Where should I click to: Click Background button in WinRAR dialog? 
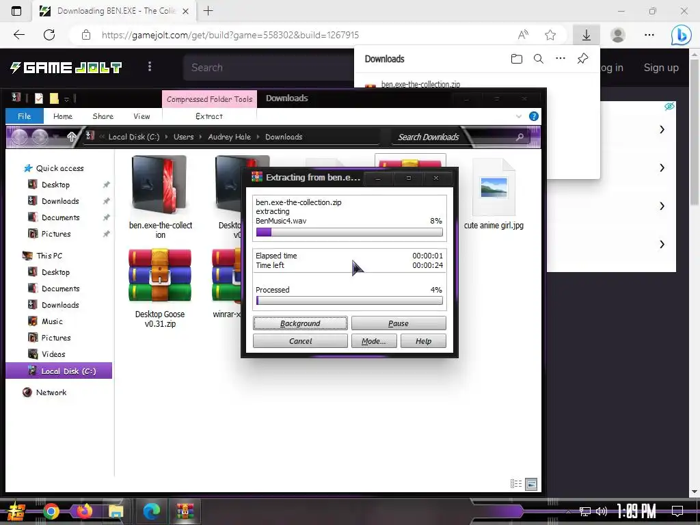(300, 323)
